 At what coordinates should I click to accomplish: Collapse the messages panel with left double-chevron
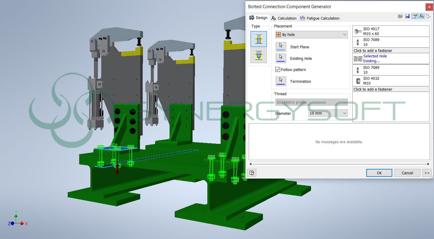pos(251,164)
